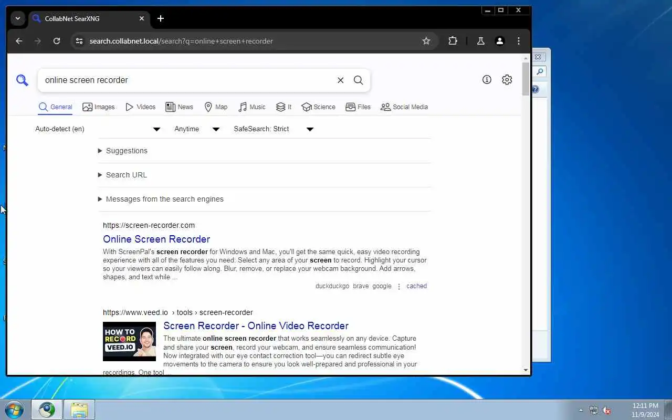The height and width of the screenshot is (420, 672).
Task: Click the 'duckduckgo' engine label
Action: [x=332, y=286]
